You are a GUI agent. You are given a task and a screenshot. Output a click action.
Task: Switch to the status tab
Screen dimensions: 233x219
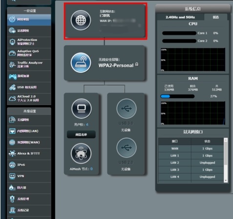[x=216, y=17]
